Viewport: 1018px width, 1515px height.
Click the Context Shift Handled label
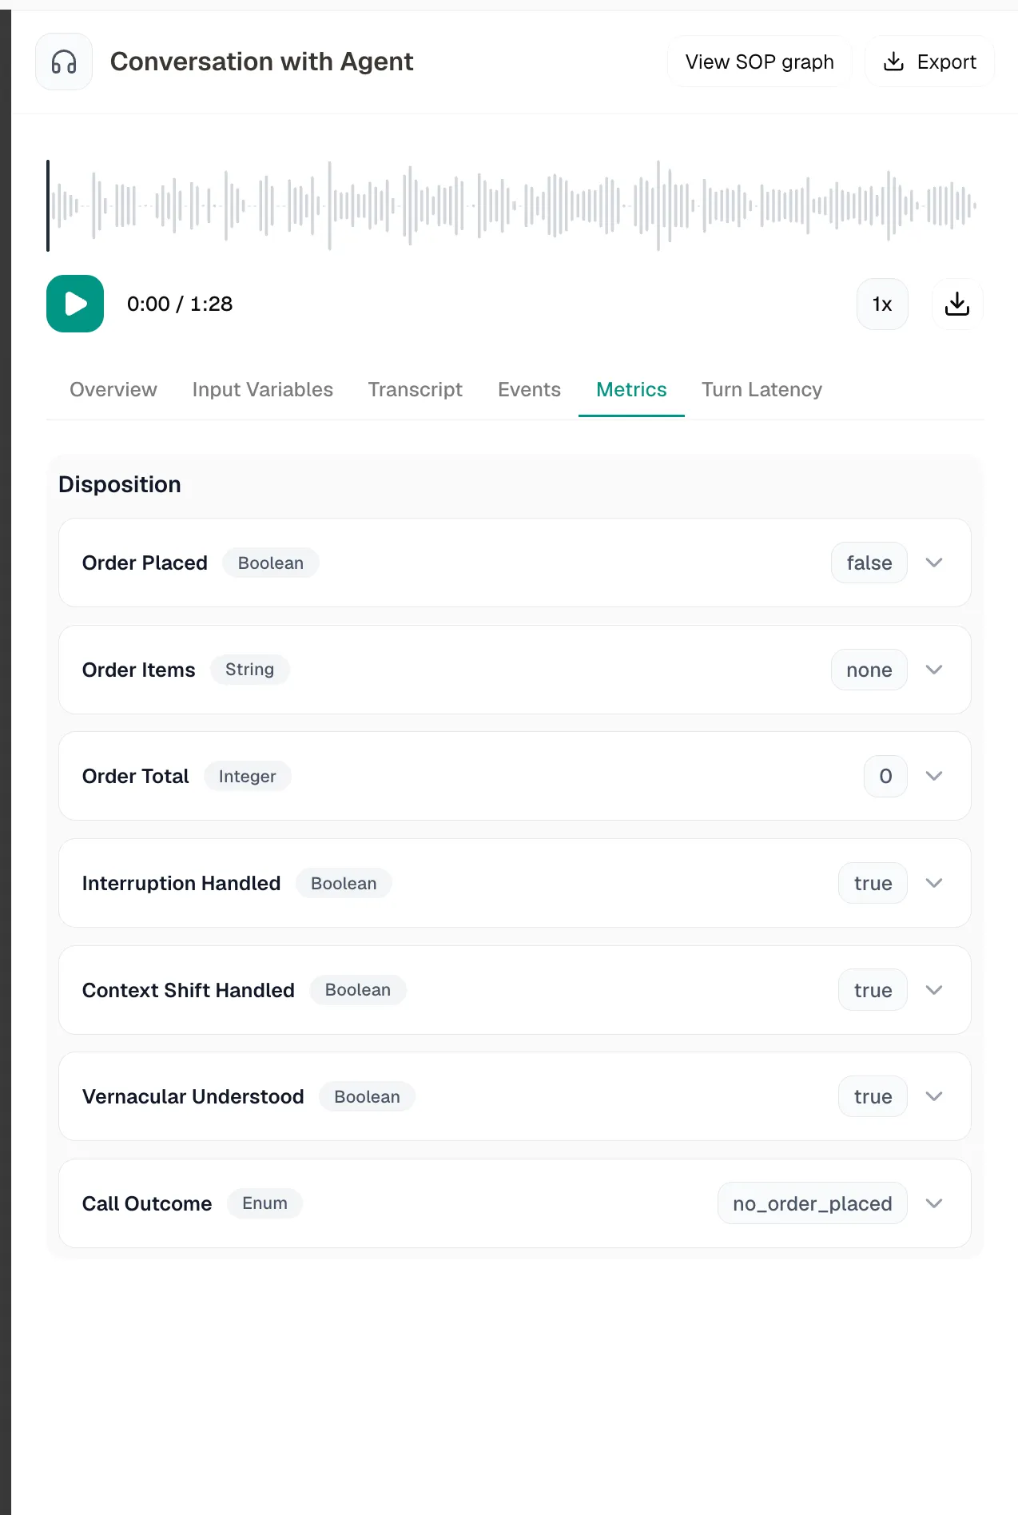(x=188, y=990)
